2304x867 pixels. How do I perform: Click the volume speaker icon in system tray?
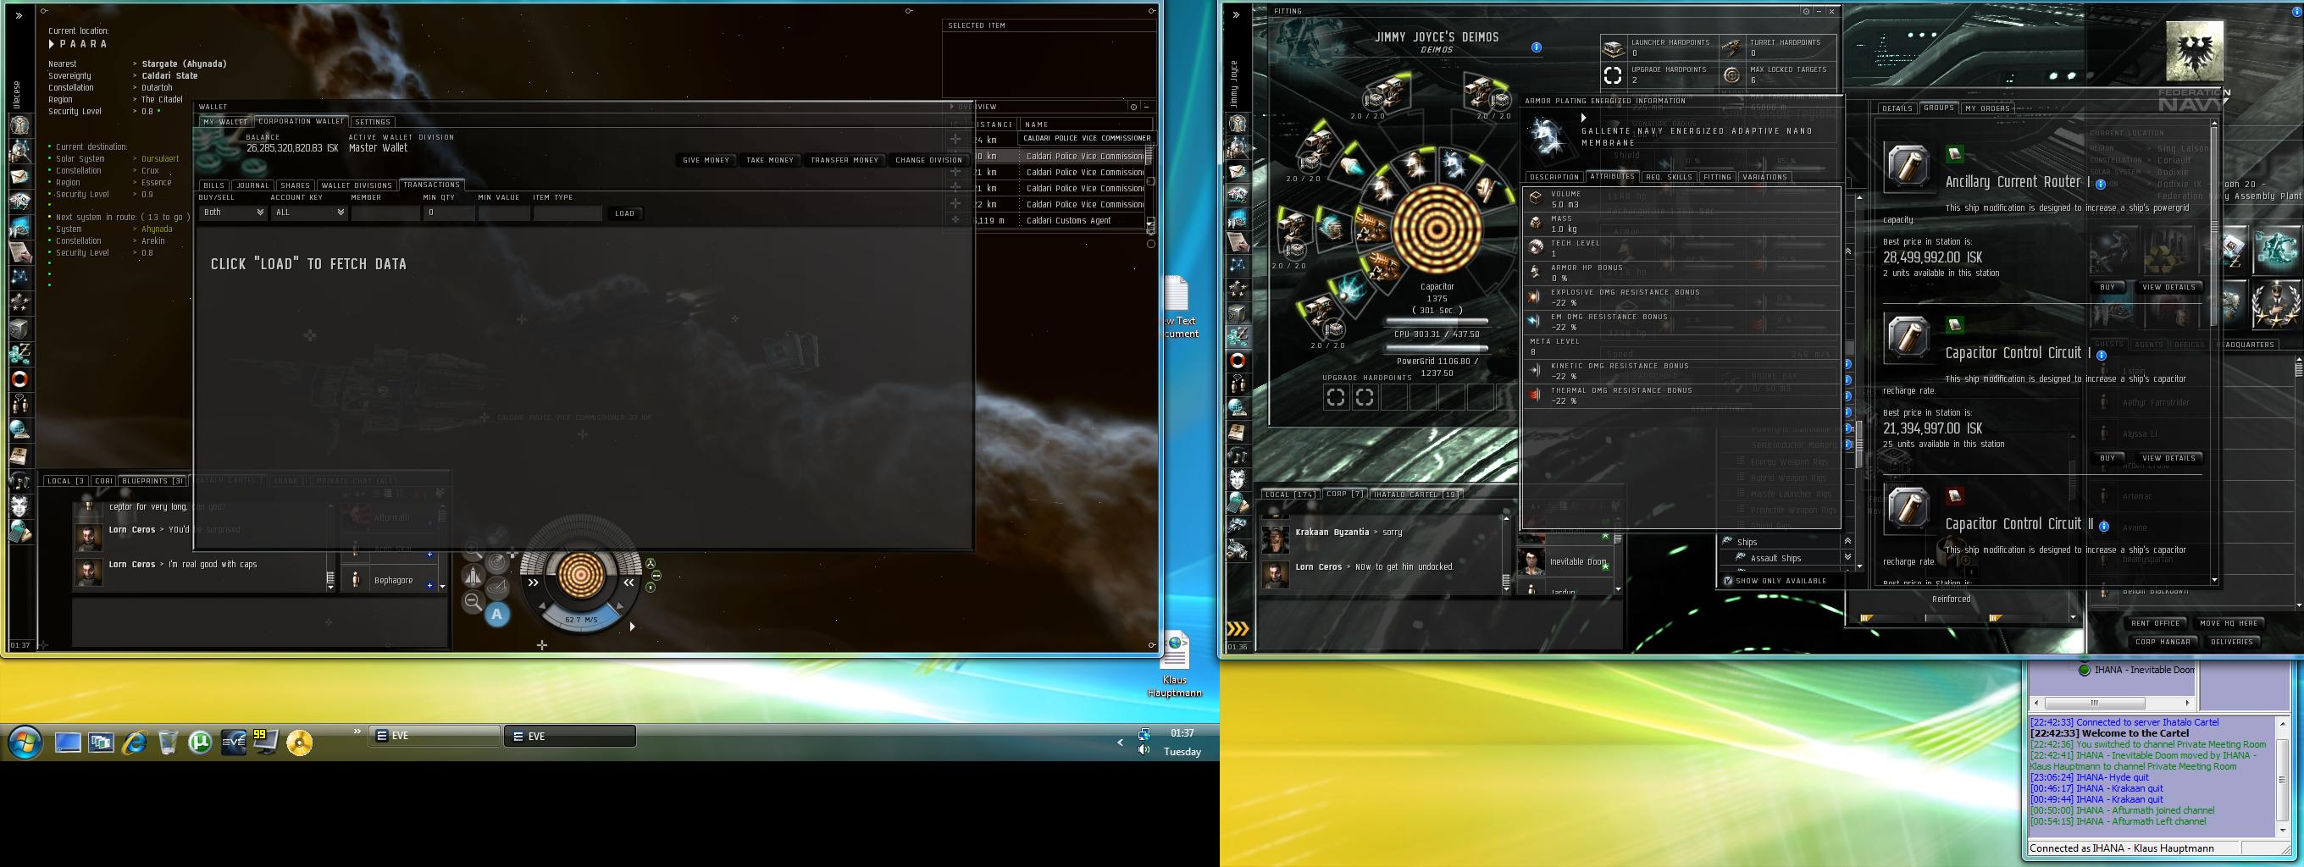coord(1144,749)
